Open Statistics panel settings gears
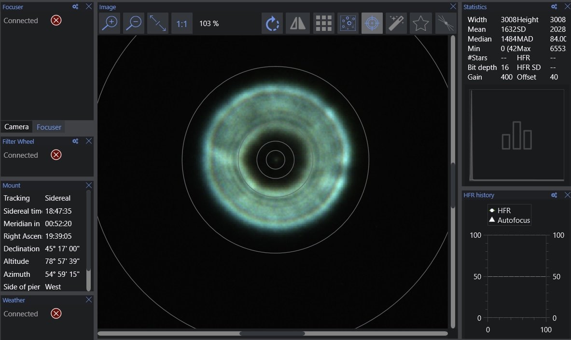 tap(555, 7)
